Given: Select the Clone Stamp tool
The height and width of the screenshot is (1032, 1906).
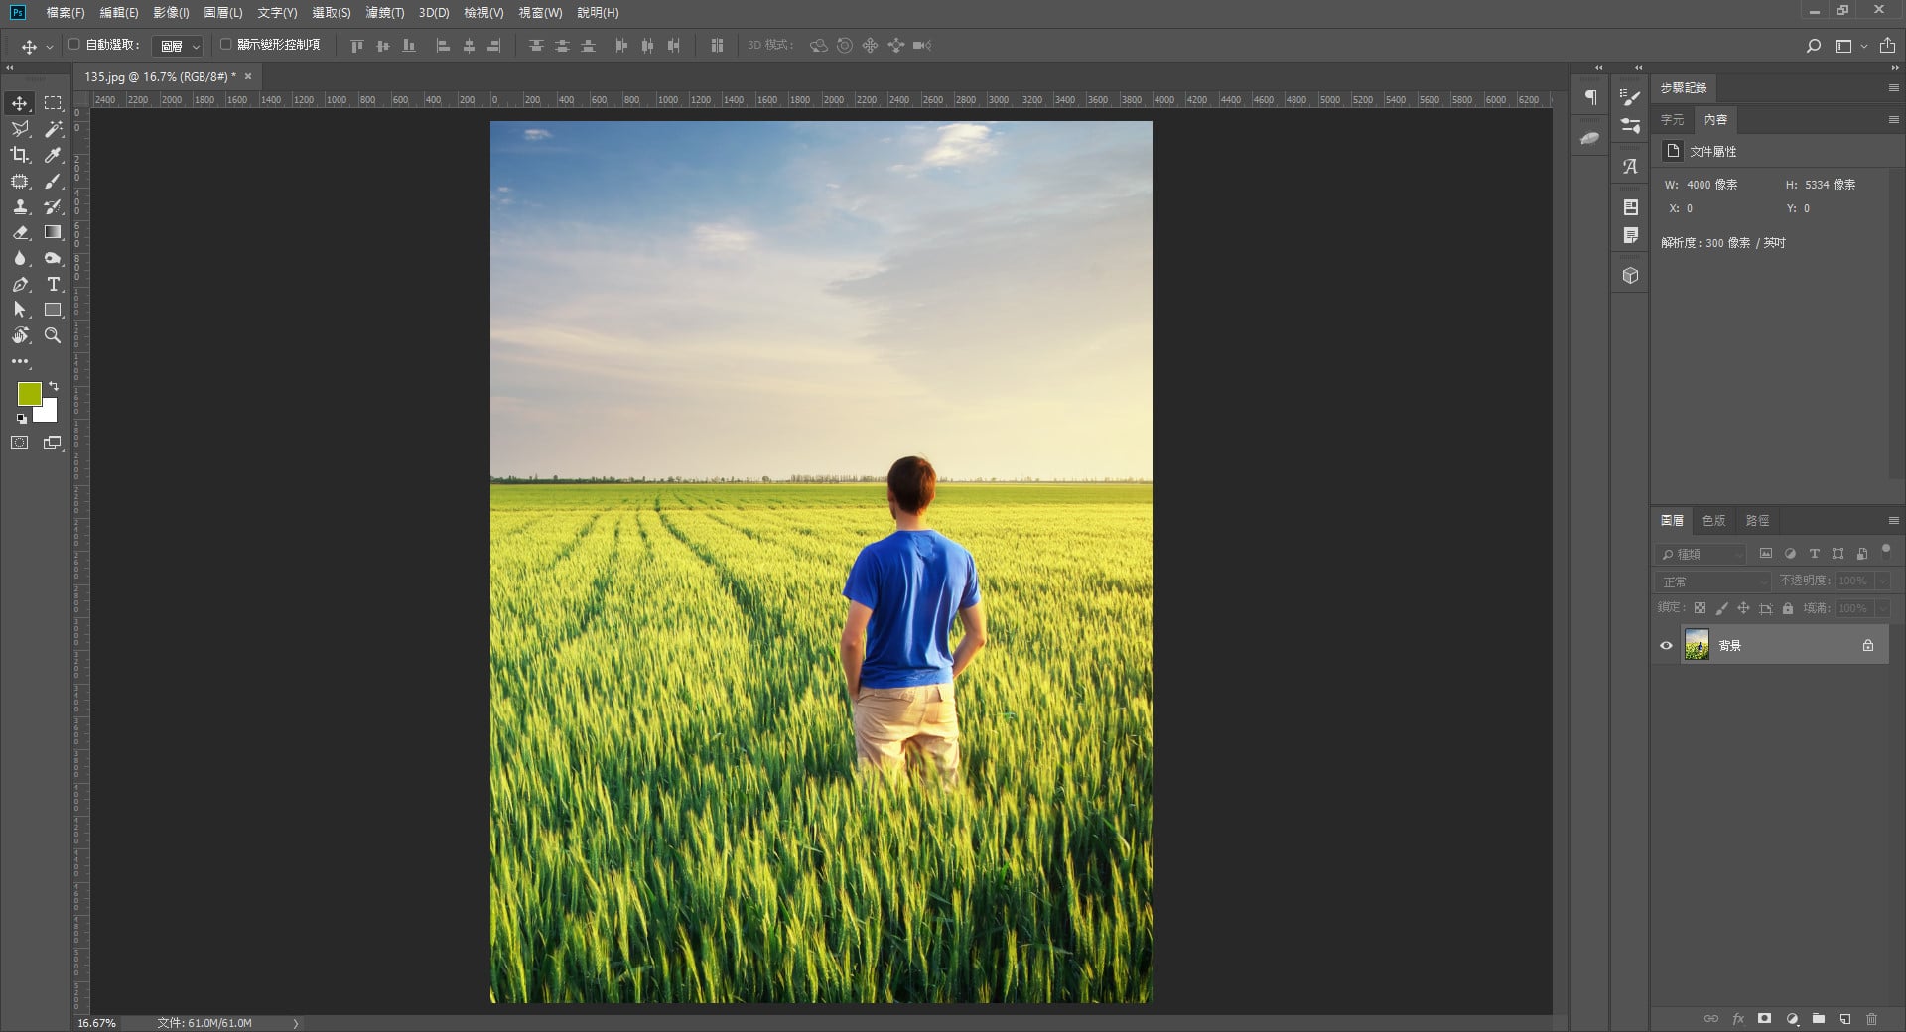Looking at the screenshot, I should [x=20, y=206].
